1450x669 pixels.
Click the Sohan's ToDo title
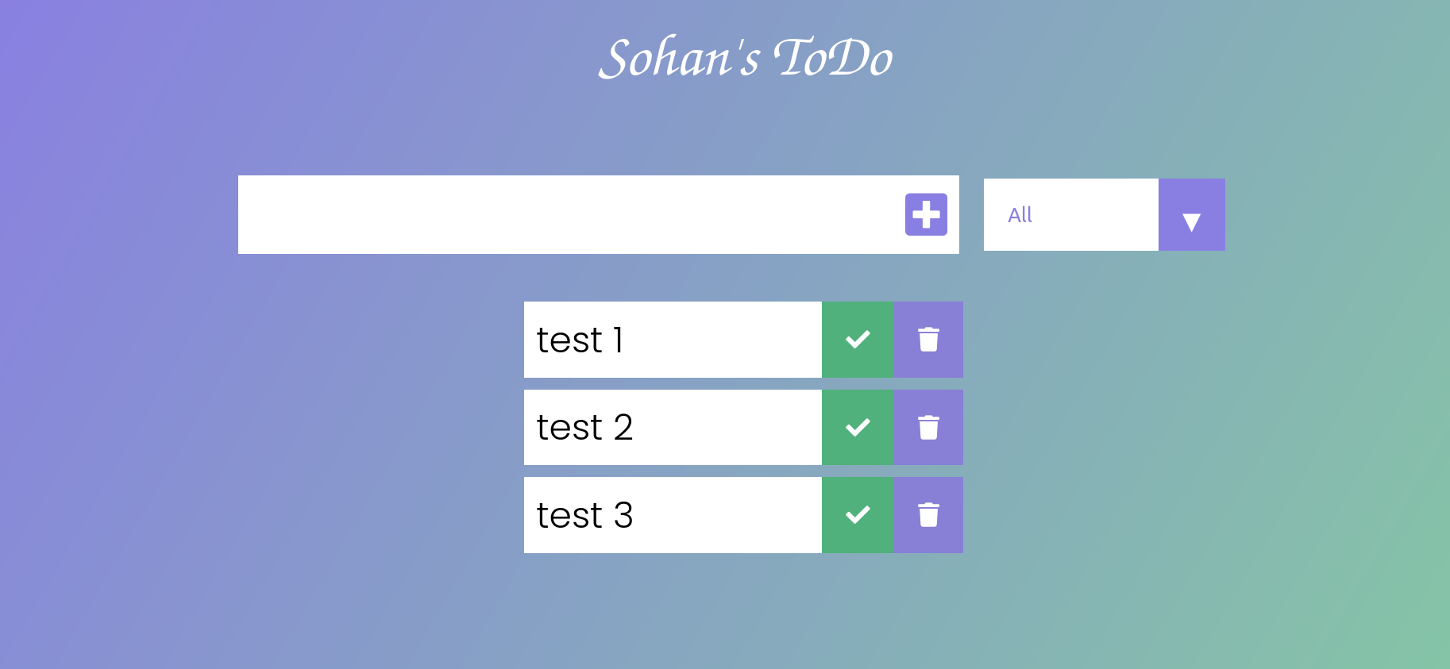746,57
